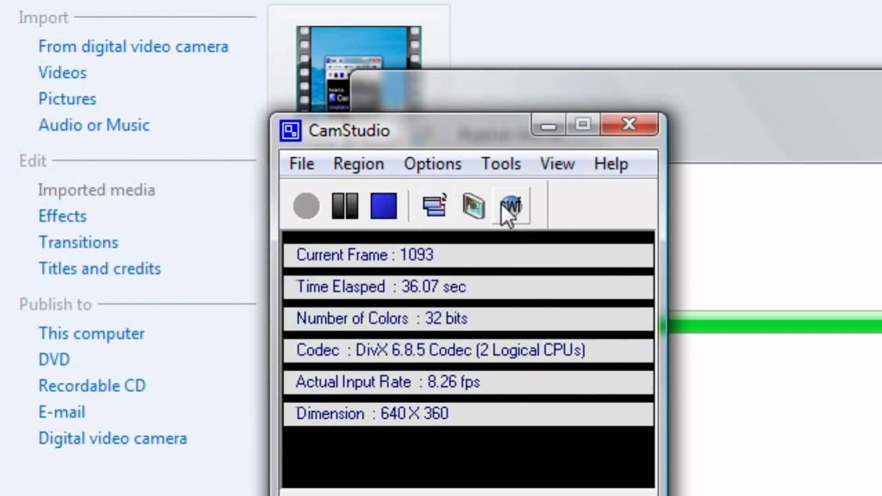Open the File menu in CamStudio
The width and height of the screenshot is (882, 496).
[302, 164]
